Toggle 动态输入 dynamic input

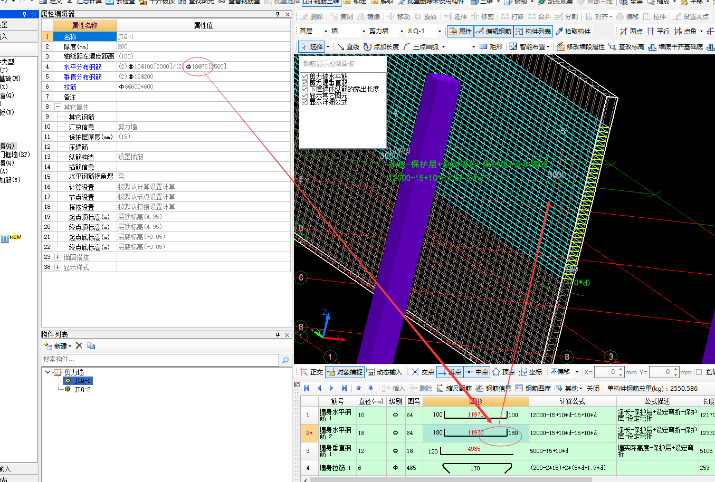click(384, 372)
